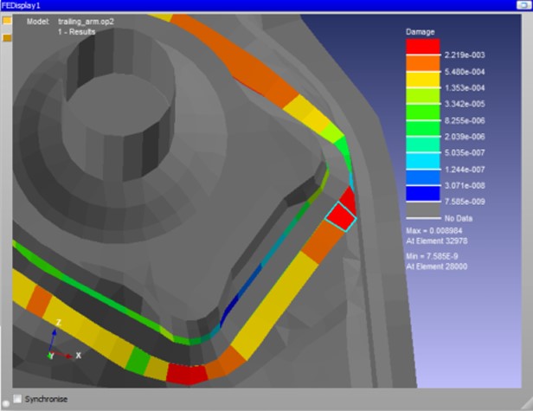The height and width of the screenshot is (411, 533).
Task: Click the XYZ axis triad in the viewport
Action: (x=63, y=340)
